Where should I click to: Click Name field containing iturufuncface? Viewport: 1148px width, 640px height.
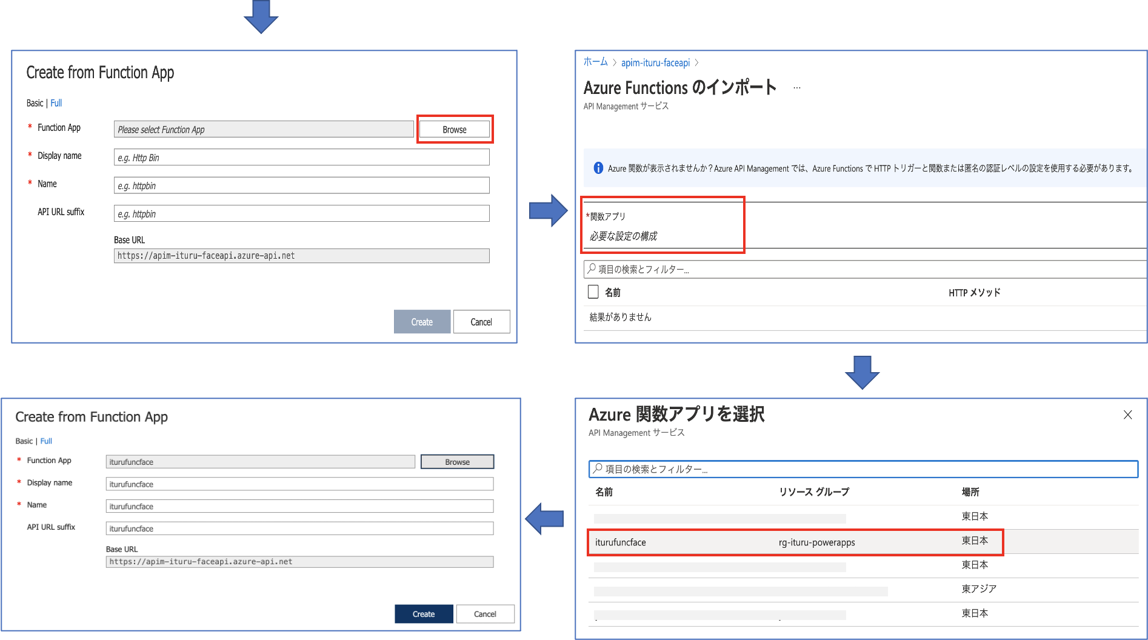299,506
